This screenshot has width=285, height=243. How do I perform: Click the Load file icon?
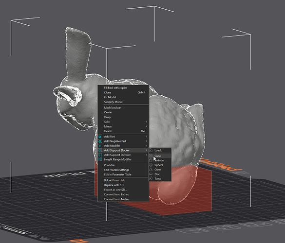(x=151, y=150)
